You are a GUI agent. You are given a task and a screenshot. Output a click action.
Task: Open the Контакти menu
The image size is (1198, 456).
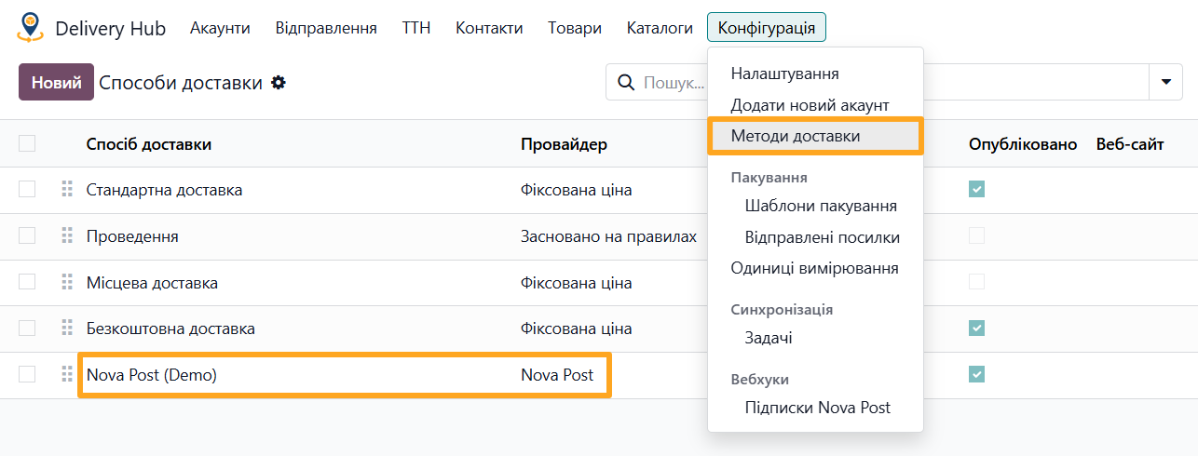pos(489,28)
